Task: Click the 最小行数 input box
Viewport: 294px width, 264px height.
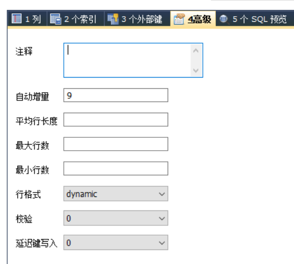Action: tap(116, 169)
